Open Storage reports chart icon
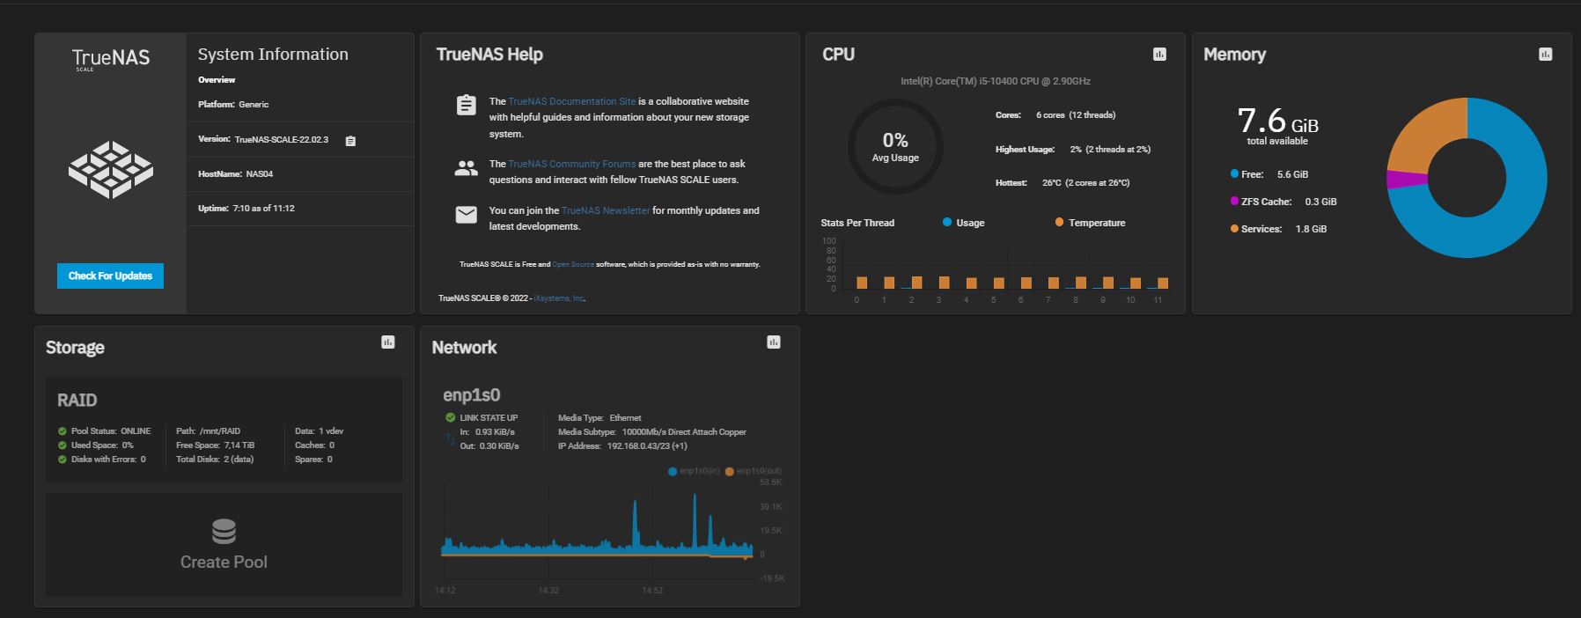The image size is (1581, 618). click(x=387, y=342)
